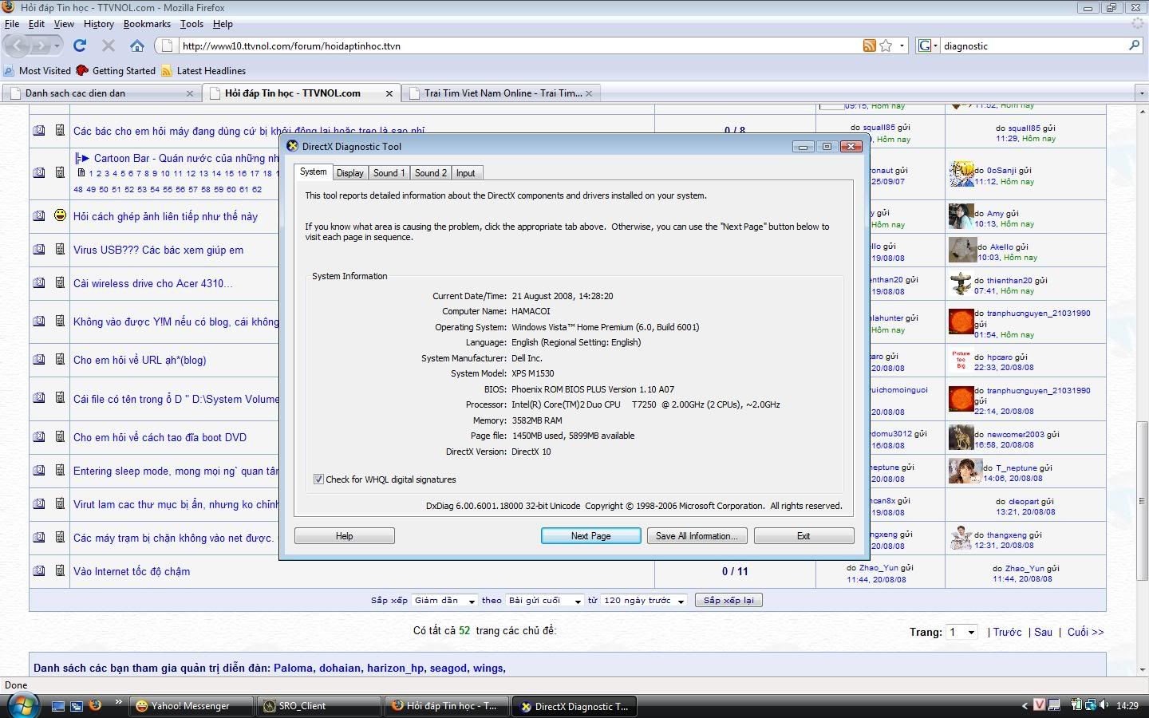The width and height of the screenshot is (1149, 718).
Task: Click the Exit button in DxDiag
Action: coord(804,536)
